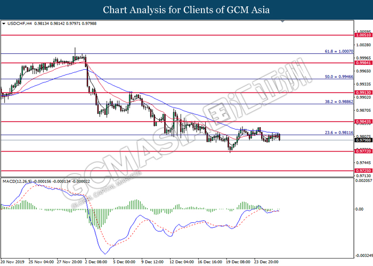The width and height of the screenshot is (373, 266).
Task: Open the chart menu arrow beside USDCHF,H4
Action: (x=4, y=23)
